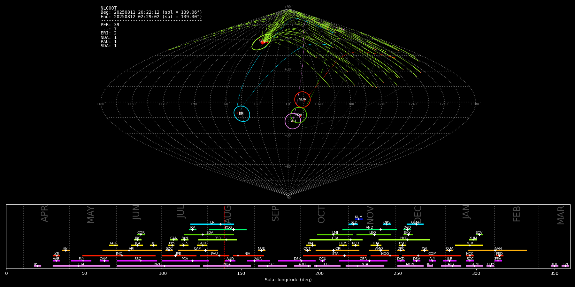Click the KUM shower bar in timeline
The height and width of the screenshot is (287, 575).
click(x=359, y=219)
